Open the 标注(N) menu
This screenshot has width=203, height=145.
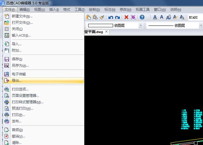(x=110, y=10)
